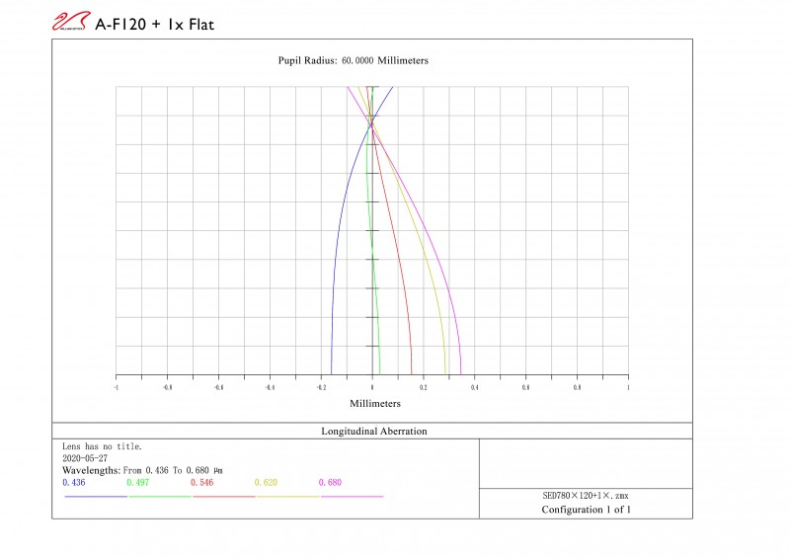This screenshot has width=790, height=558.
Task: Click the A-F120 + 1x Flat title
Action: coord(154,24)
